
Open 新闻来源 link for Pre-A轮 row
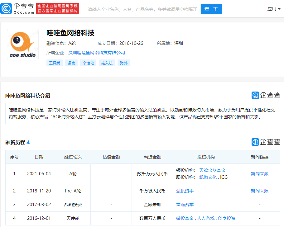[x=259, y=191]
